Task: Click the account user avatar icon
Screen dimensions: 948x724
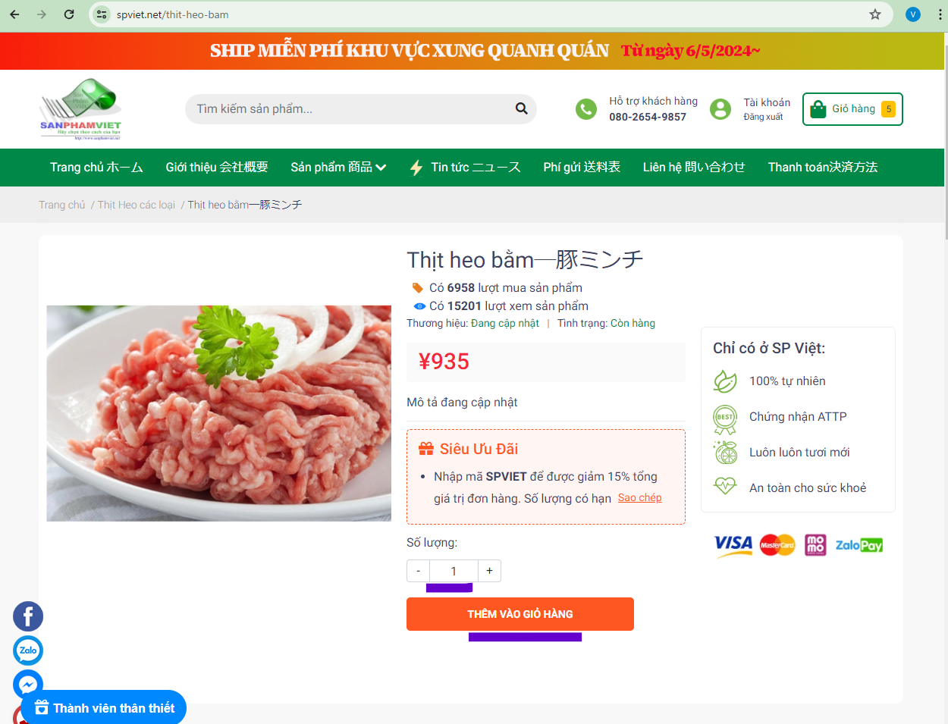Action: (720, 109)
